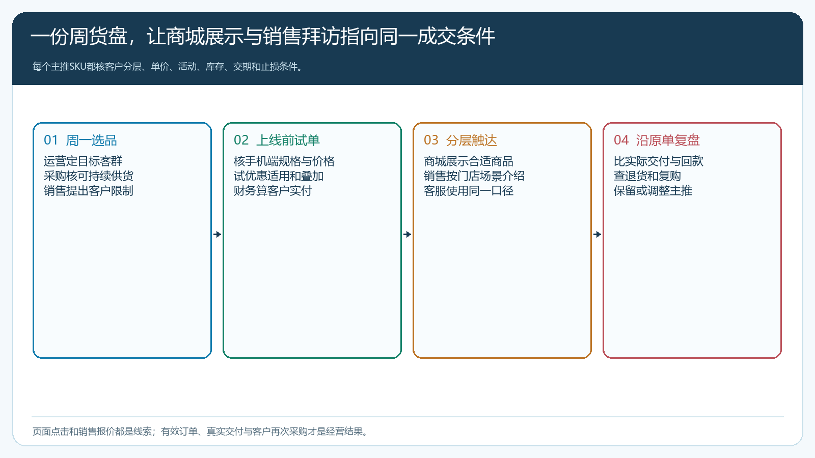
Task: Click the slide title 一份周货盘，让商城展示与销售拜访指向同一成交条件
Action: (263, 37)
